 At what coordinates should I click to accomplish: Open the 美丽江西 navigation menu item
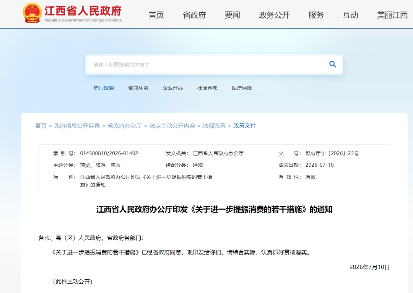pyautogui.click(x=392, y=15)
